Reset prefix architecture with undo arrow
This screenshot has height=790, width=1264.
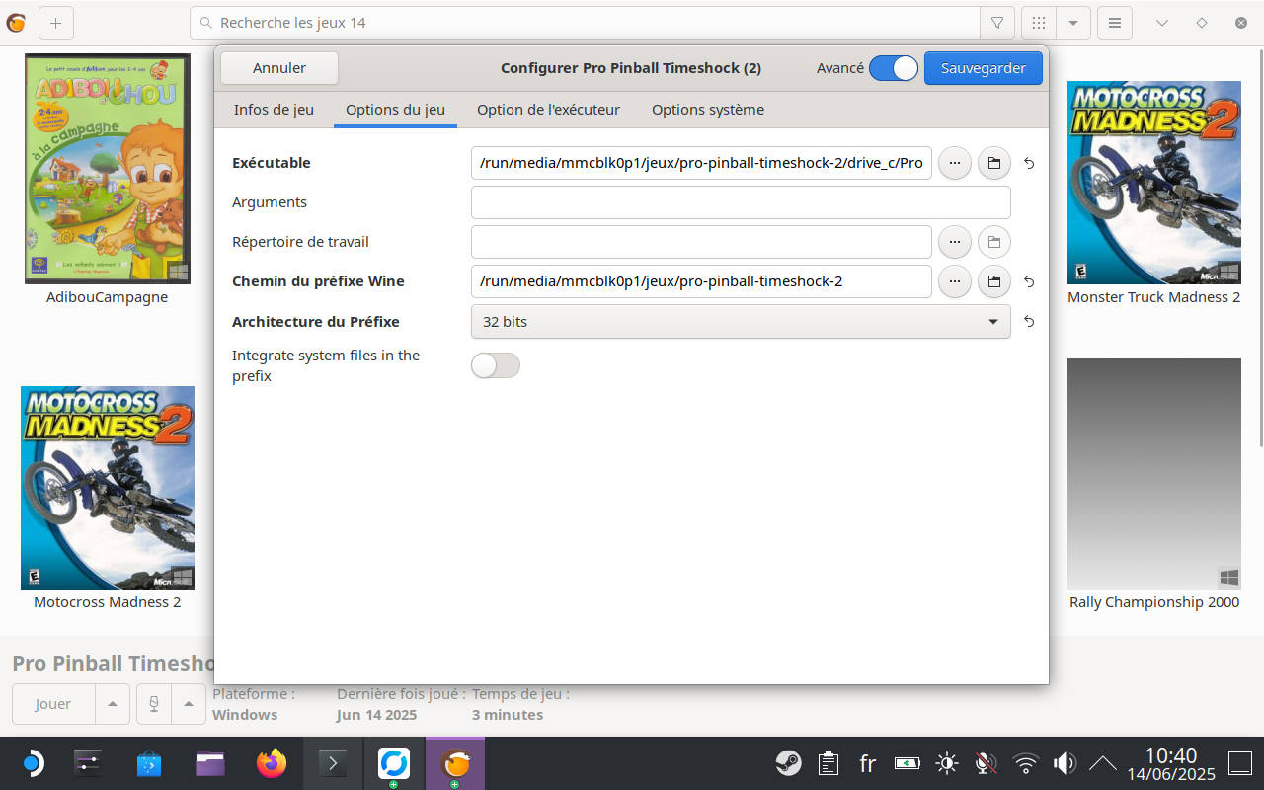click(1029, 322)
